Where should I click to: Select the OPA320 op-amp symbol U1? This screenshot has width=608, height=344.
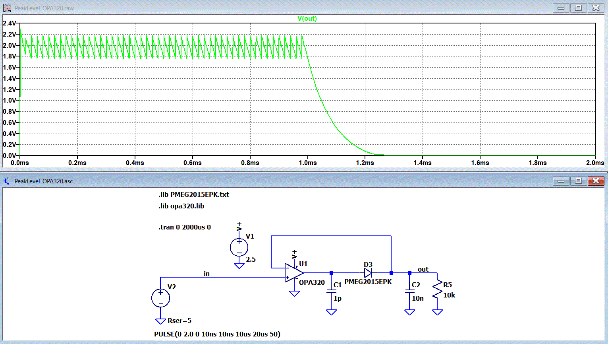coord(294,273)
